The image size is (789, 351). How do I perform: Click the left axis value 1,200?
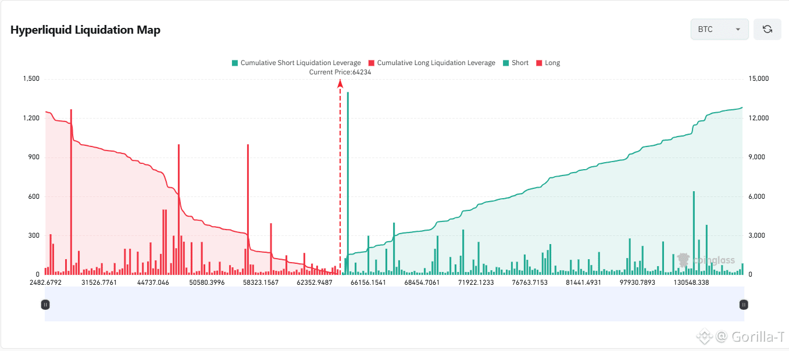31,118
